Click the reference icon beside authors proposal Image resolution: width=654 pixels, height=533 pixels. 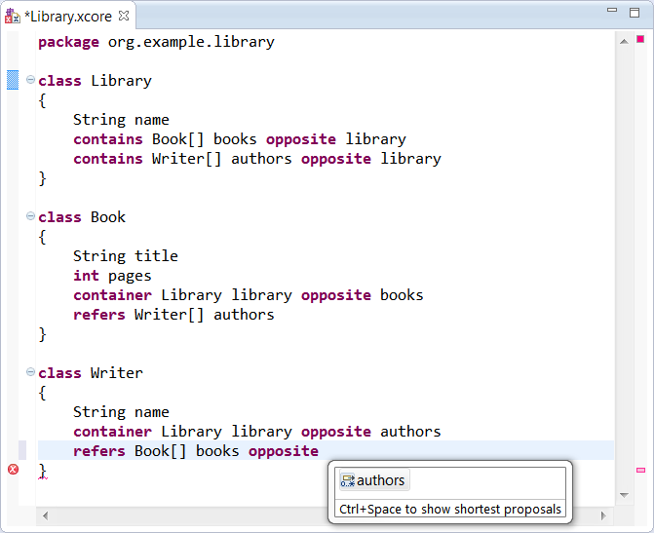(x=347, y=480)
